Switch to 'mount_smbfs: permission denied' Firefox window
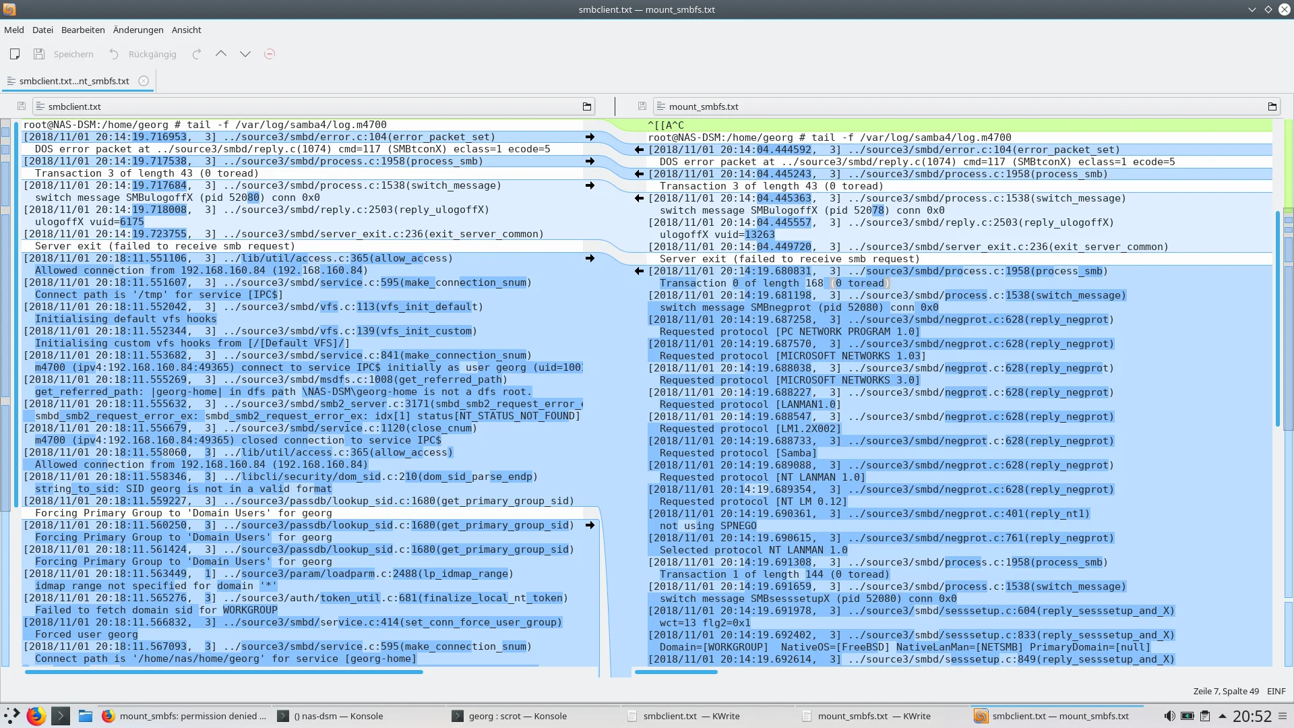The image size is (1294, 728). point(184,716)
